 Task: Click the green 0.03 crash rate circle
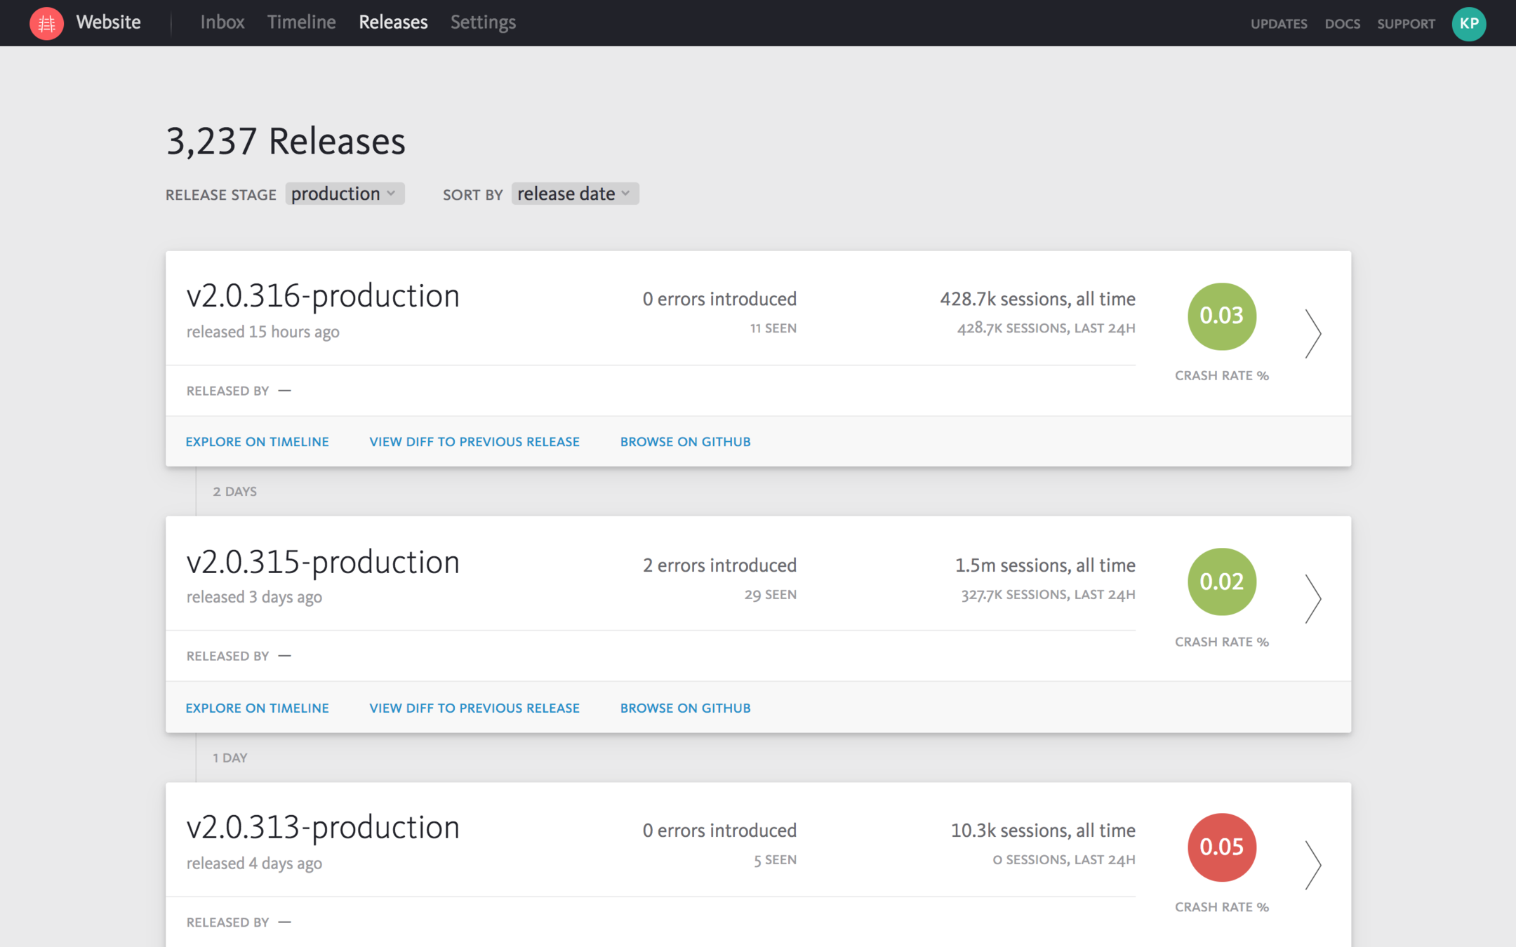tap(1221, 316)
